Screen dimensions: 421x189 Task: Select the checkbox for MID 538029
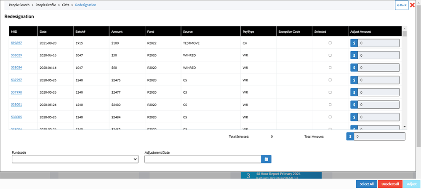(330, 55)
